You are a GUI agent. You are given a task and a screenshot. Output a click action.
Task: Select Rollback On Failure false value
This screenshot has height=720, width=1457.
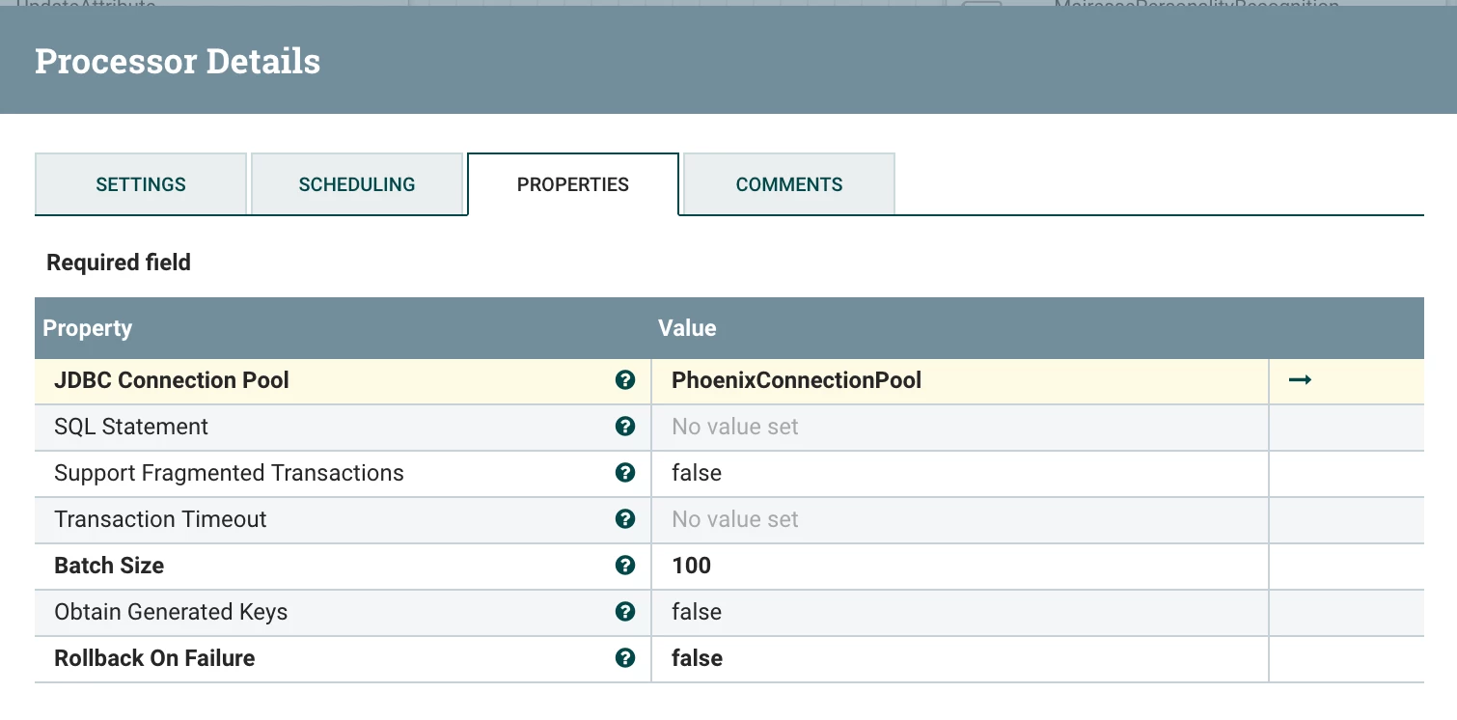click(x=960, y=658)
